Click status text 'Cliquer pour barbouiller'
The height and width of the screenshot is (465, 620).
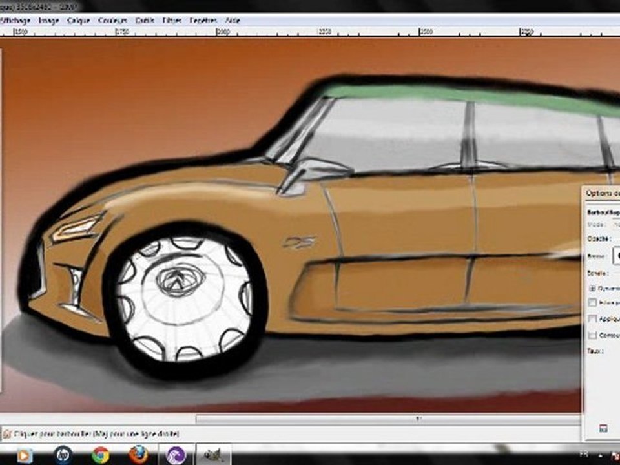click(96, 434)
